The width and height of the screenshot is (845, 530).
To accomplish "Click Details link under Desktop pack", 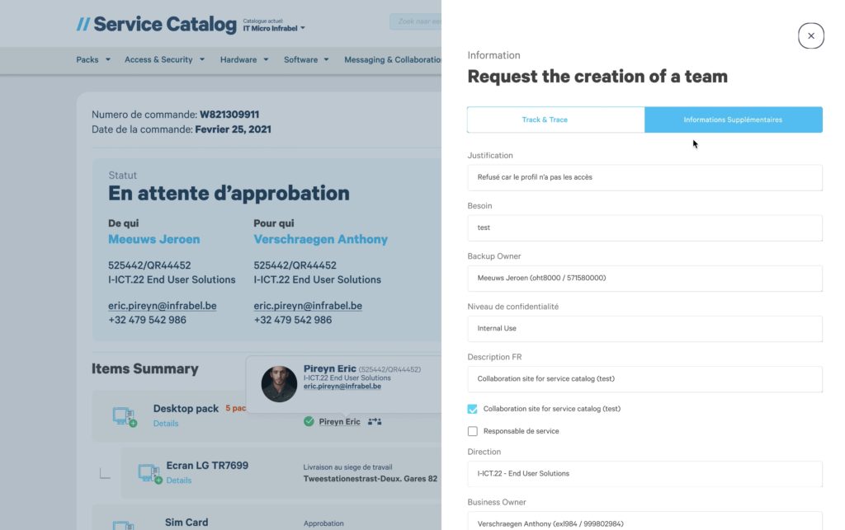I will pos(165,424).
